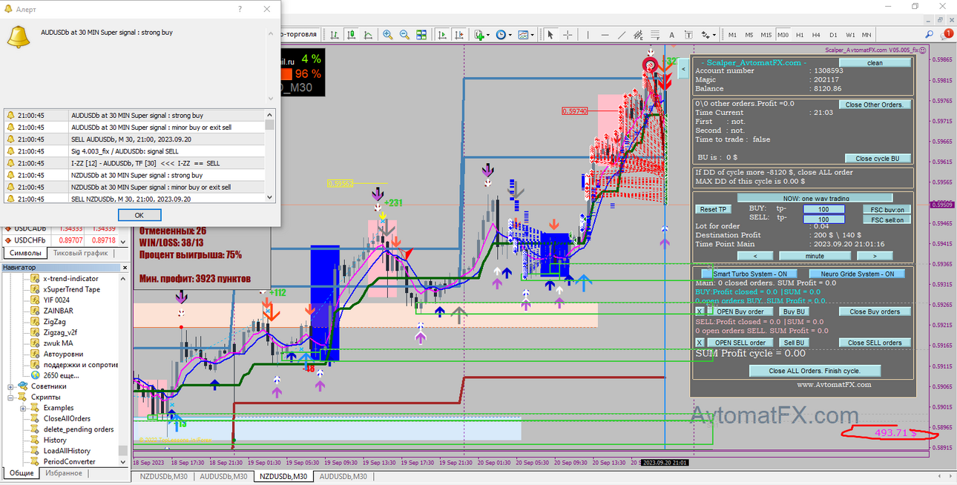Zoom in on the chart
Viewport: 957px width, 485px height.
387,34
